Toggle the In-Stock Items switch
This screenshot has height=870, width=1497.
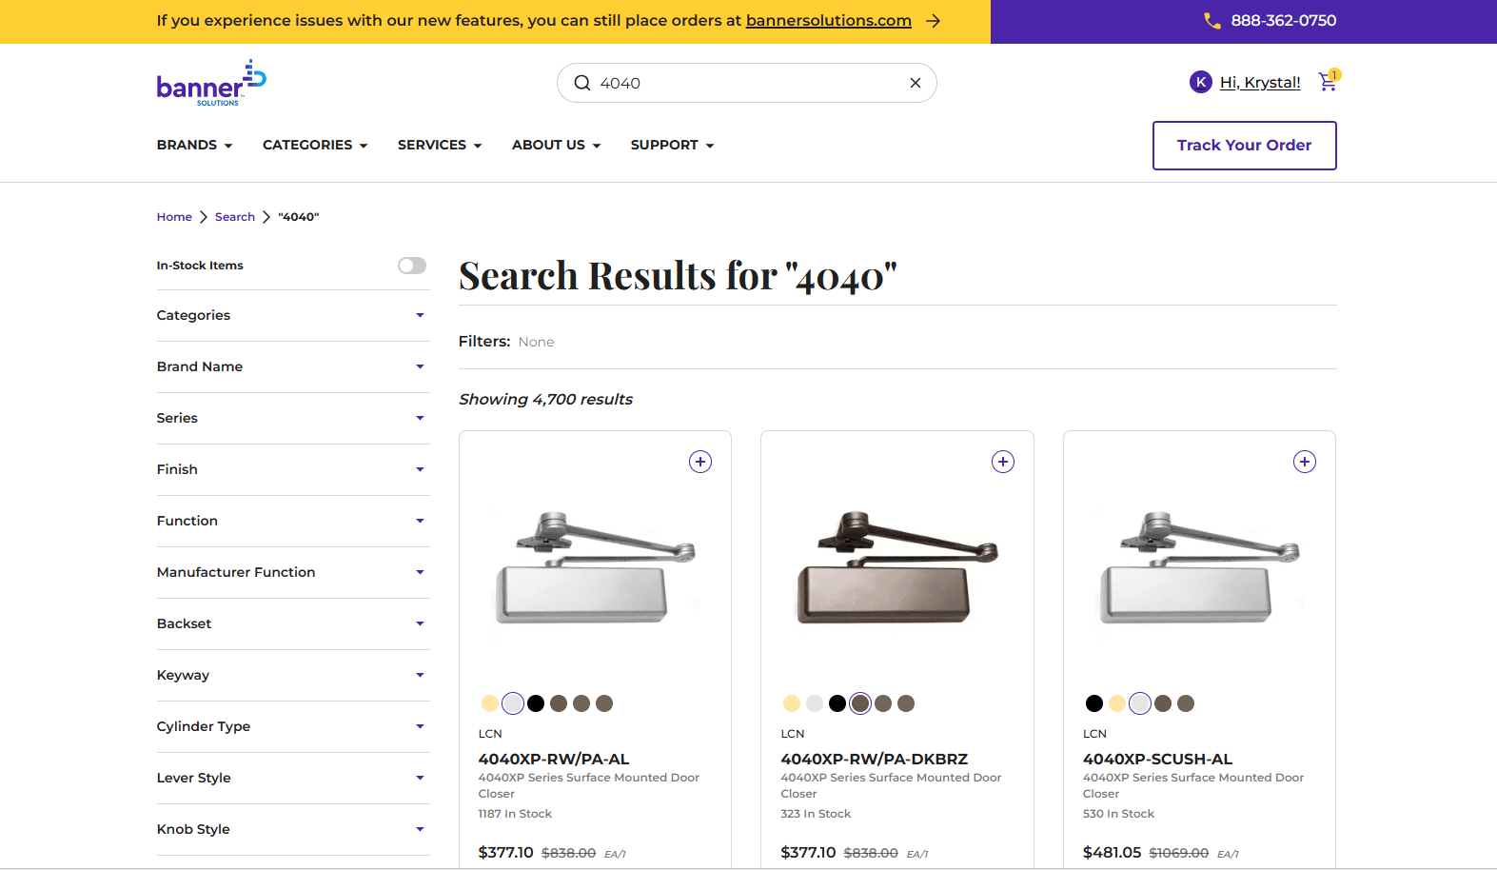coord(412,266)
